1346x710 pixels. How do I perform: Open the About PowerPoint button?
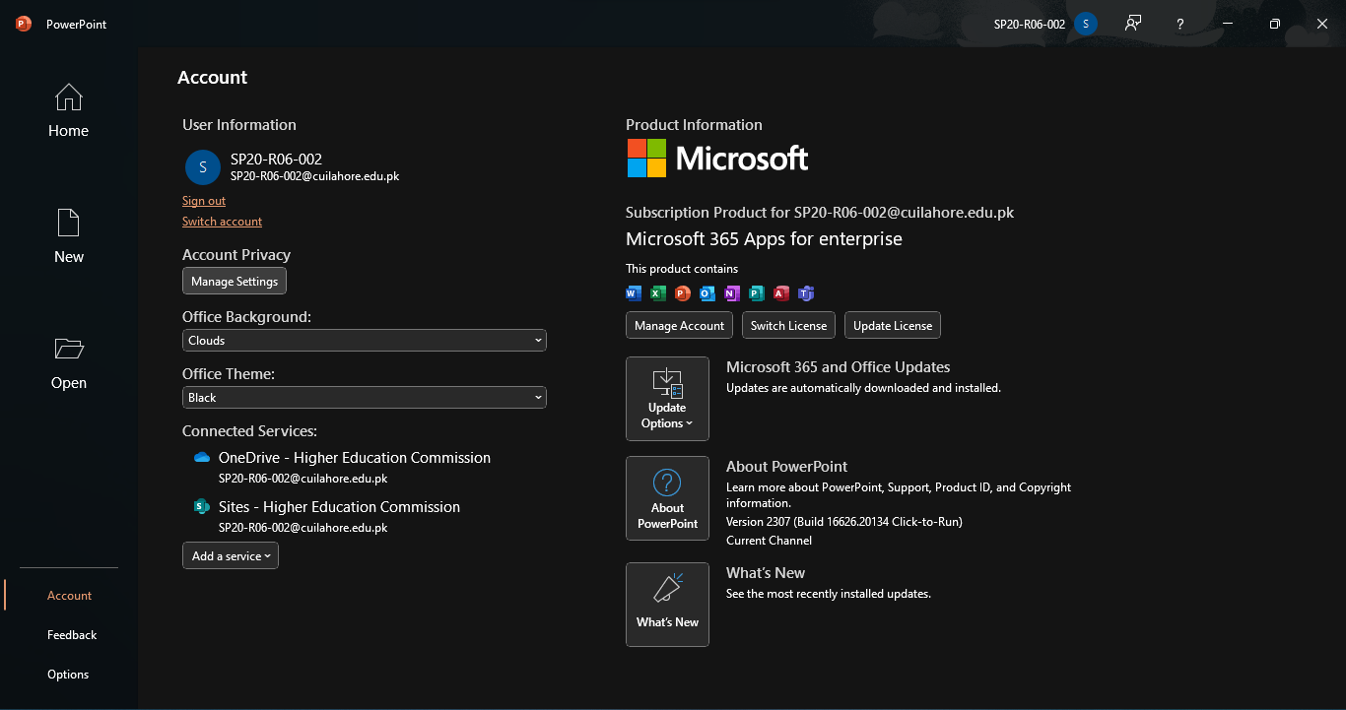click(667, 498)
